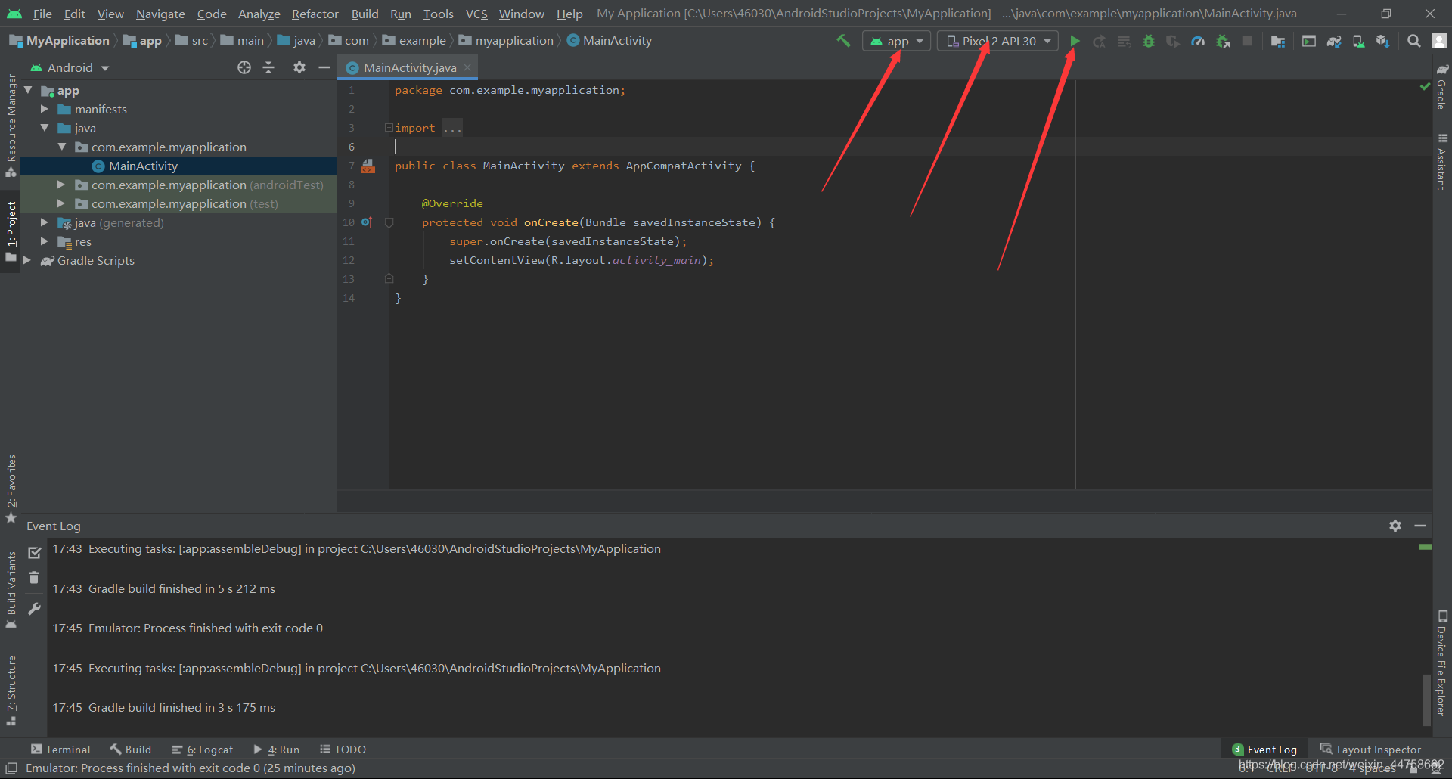Hide the Project panel with minus icon
This screenshot has height=779, width=1452.
tap(324, 67)
